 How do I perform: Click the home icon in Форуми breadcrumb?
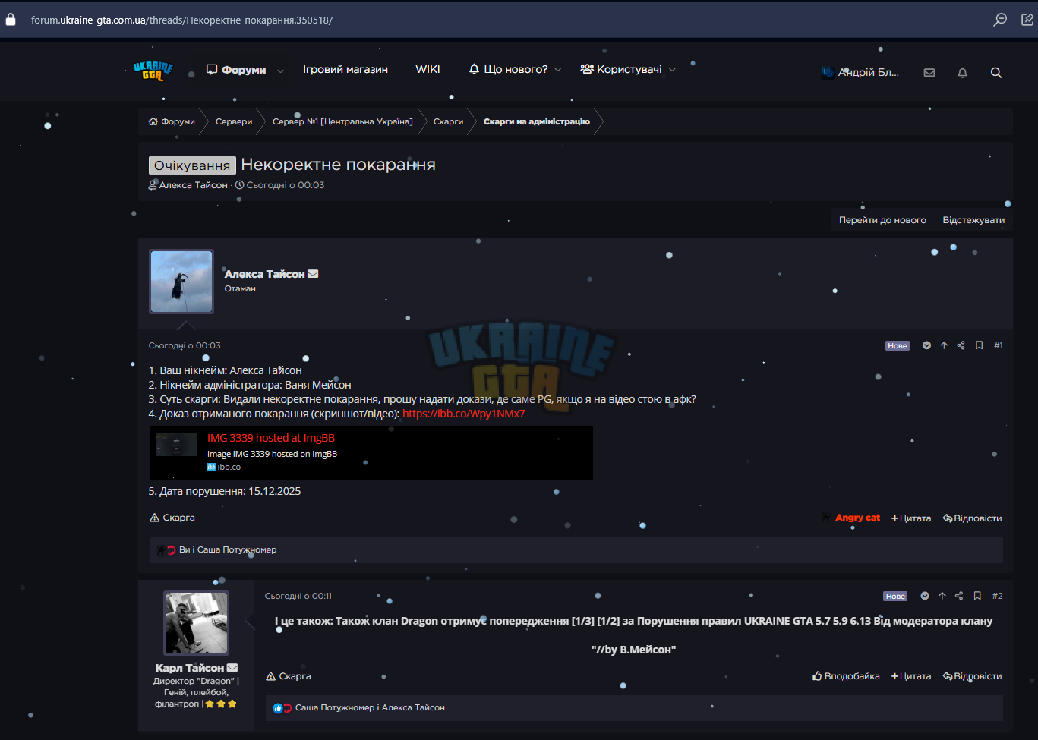153,121
